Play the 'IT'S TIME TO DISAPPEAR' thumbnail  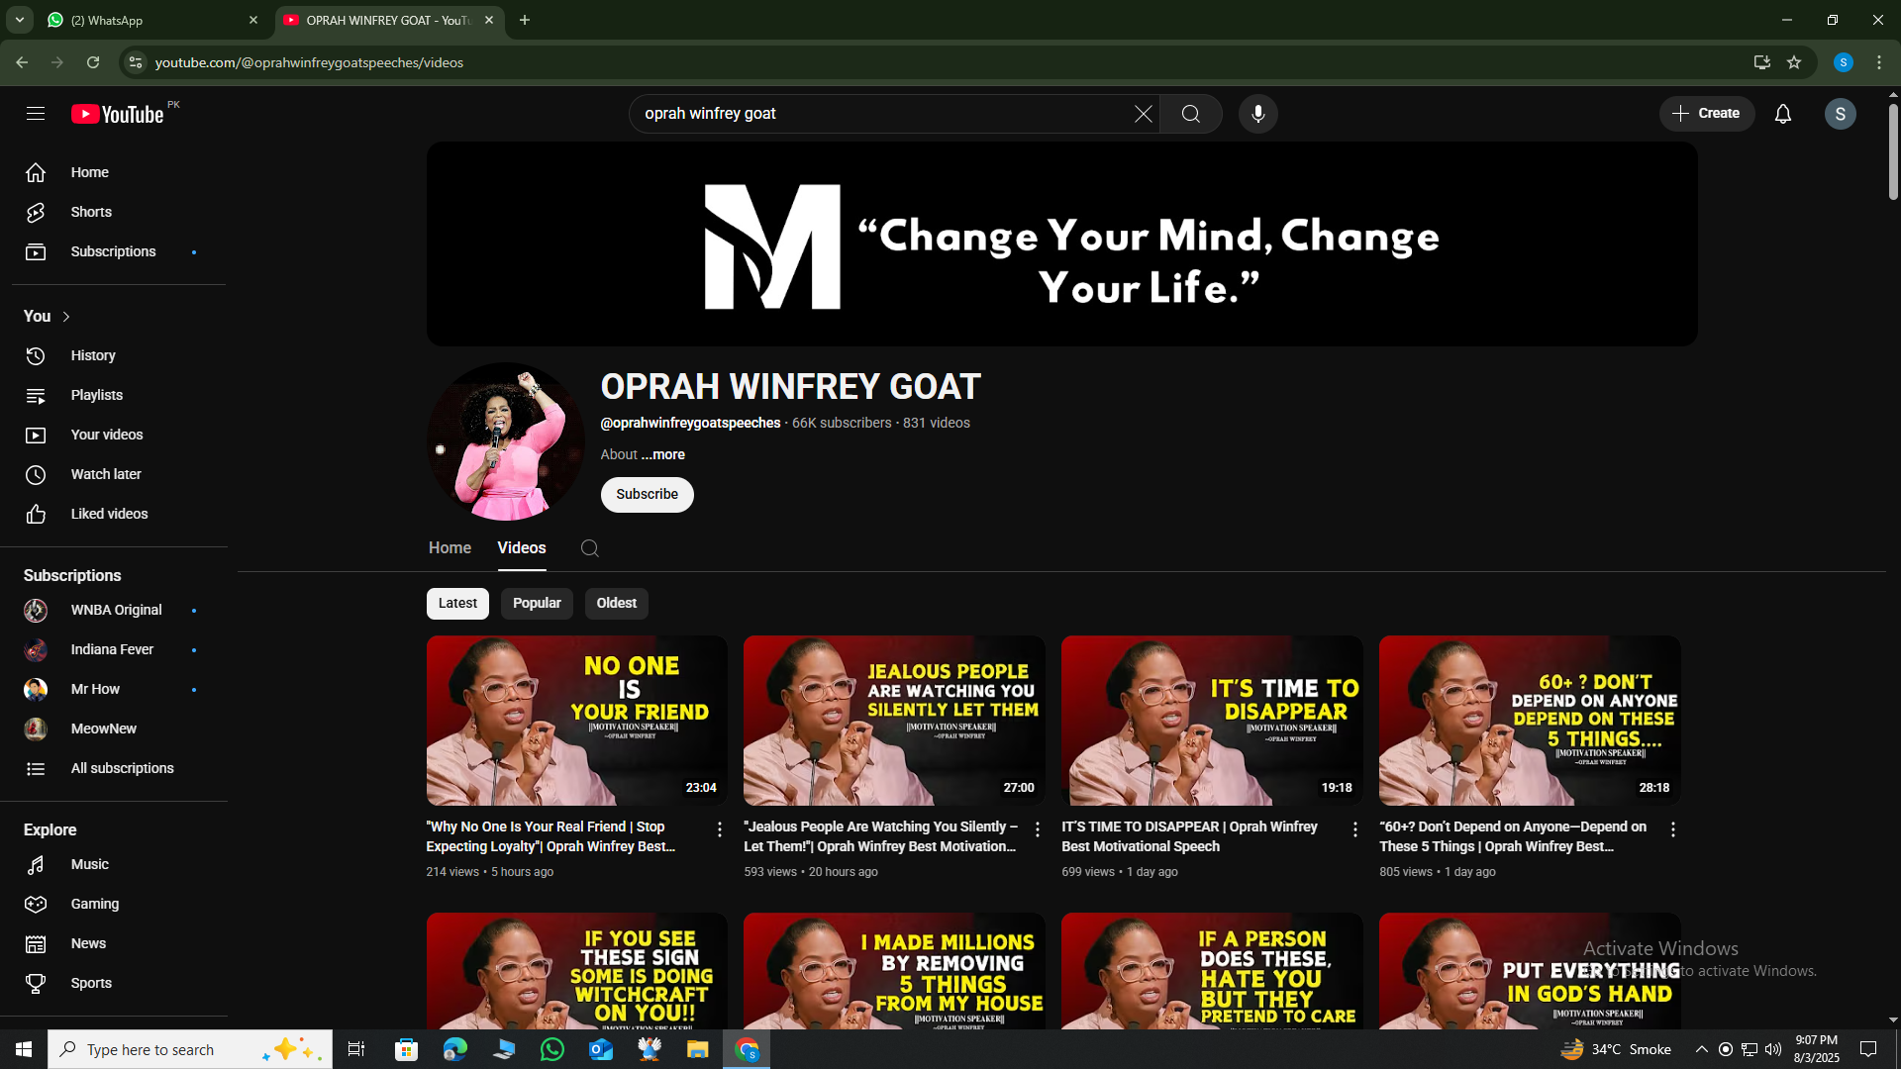[1212, 721]
